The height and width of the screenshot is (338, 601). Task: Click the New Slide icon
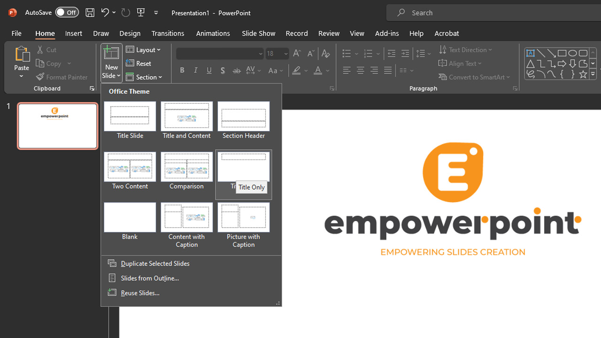(111, 53)
